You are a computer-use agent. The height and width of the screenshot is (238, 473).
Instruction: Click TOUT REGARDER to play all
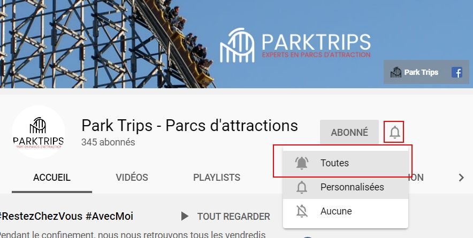[233, 217]
